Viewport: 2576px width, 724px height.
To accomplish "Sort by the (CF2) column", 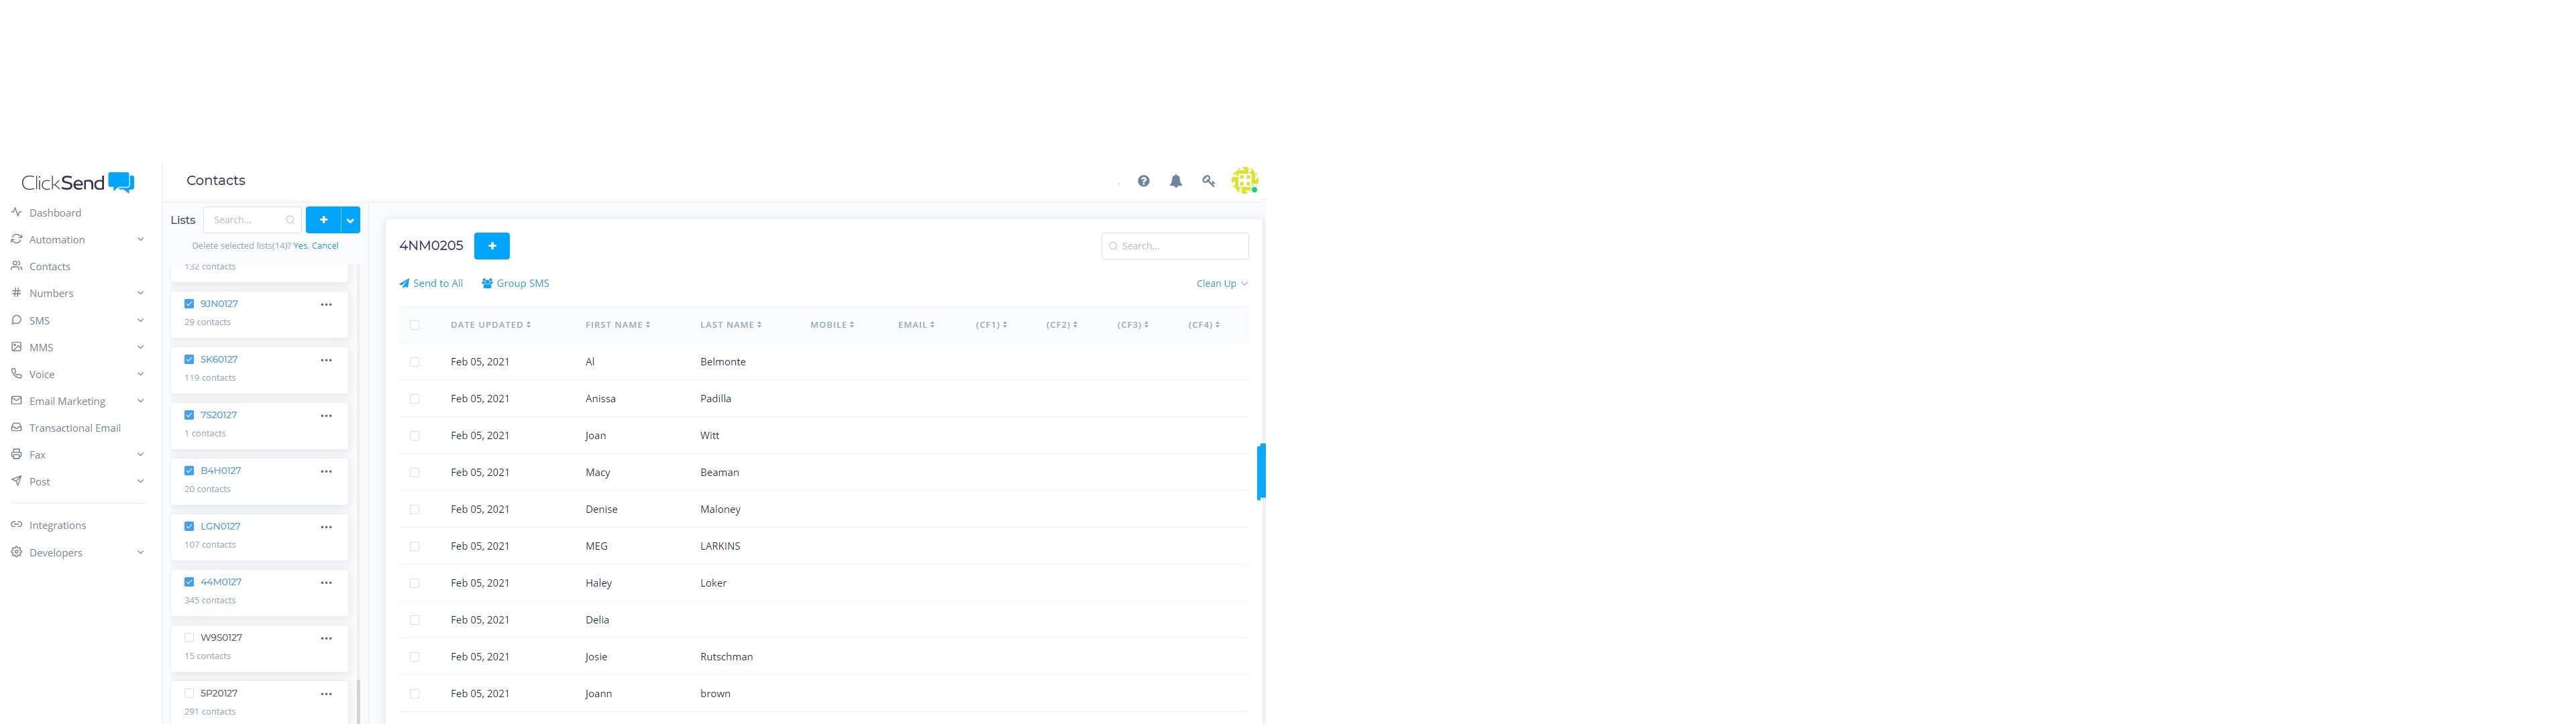I will [1062, 325].
